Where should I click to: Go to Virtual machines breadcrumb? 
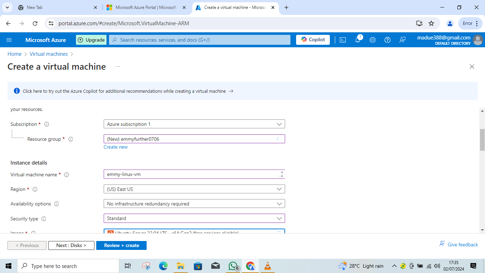click(49, 54)
